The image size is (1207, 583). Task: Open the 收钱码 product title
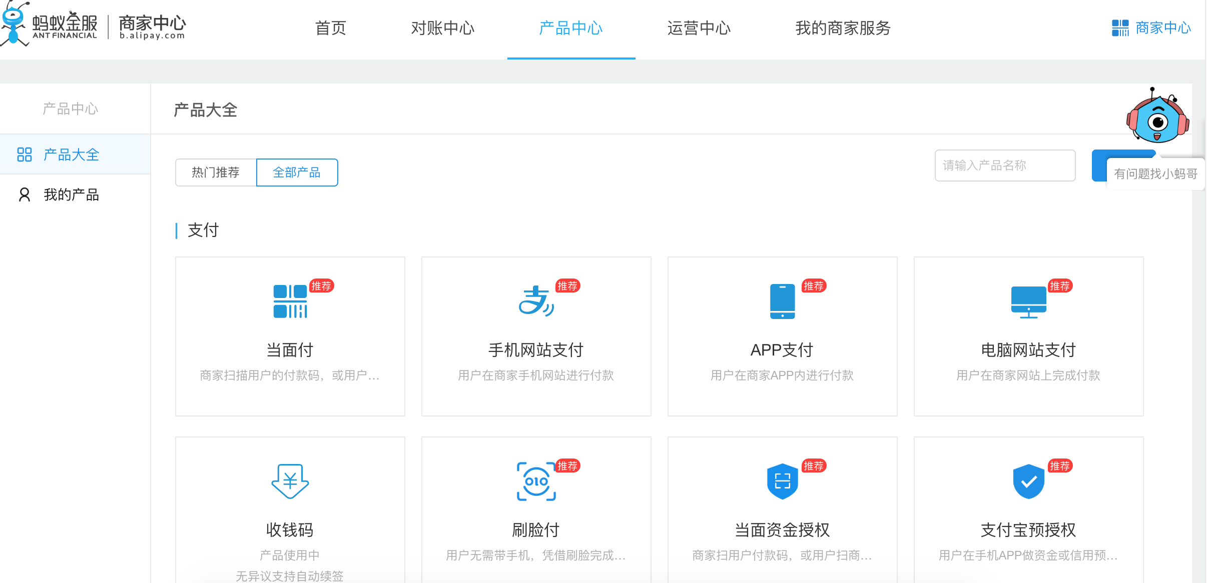[290, 530]
